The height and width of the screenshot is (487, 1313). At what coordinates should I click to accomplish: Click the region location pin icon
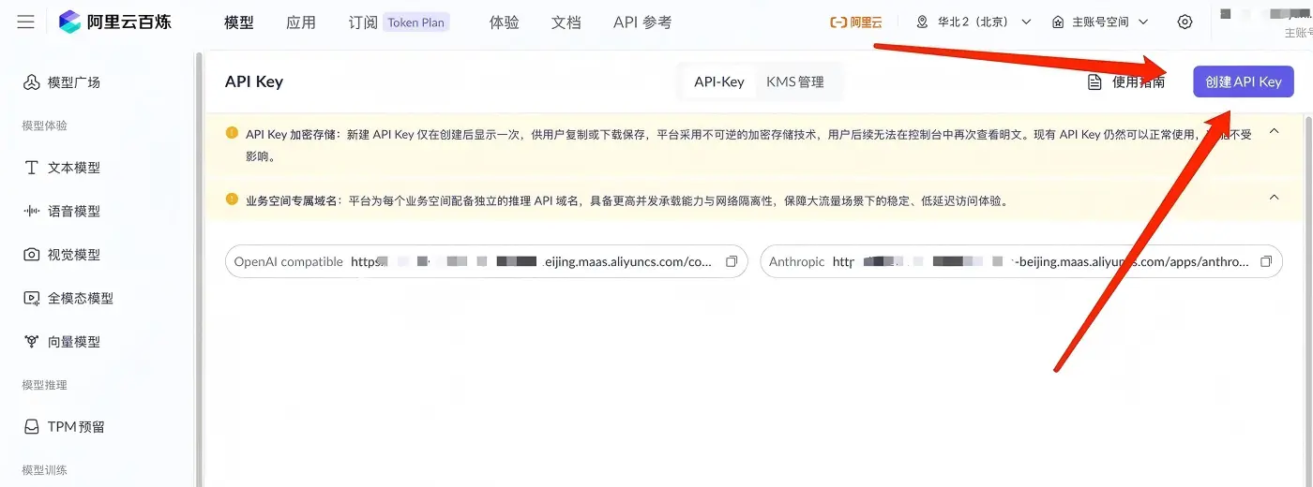[x=922, y=22]
